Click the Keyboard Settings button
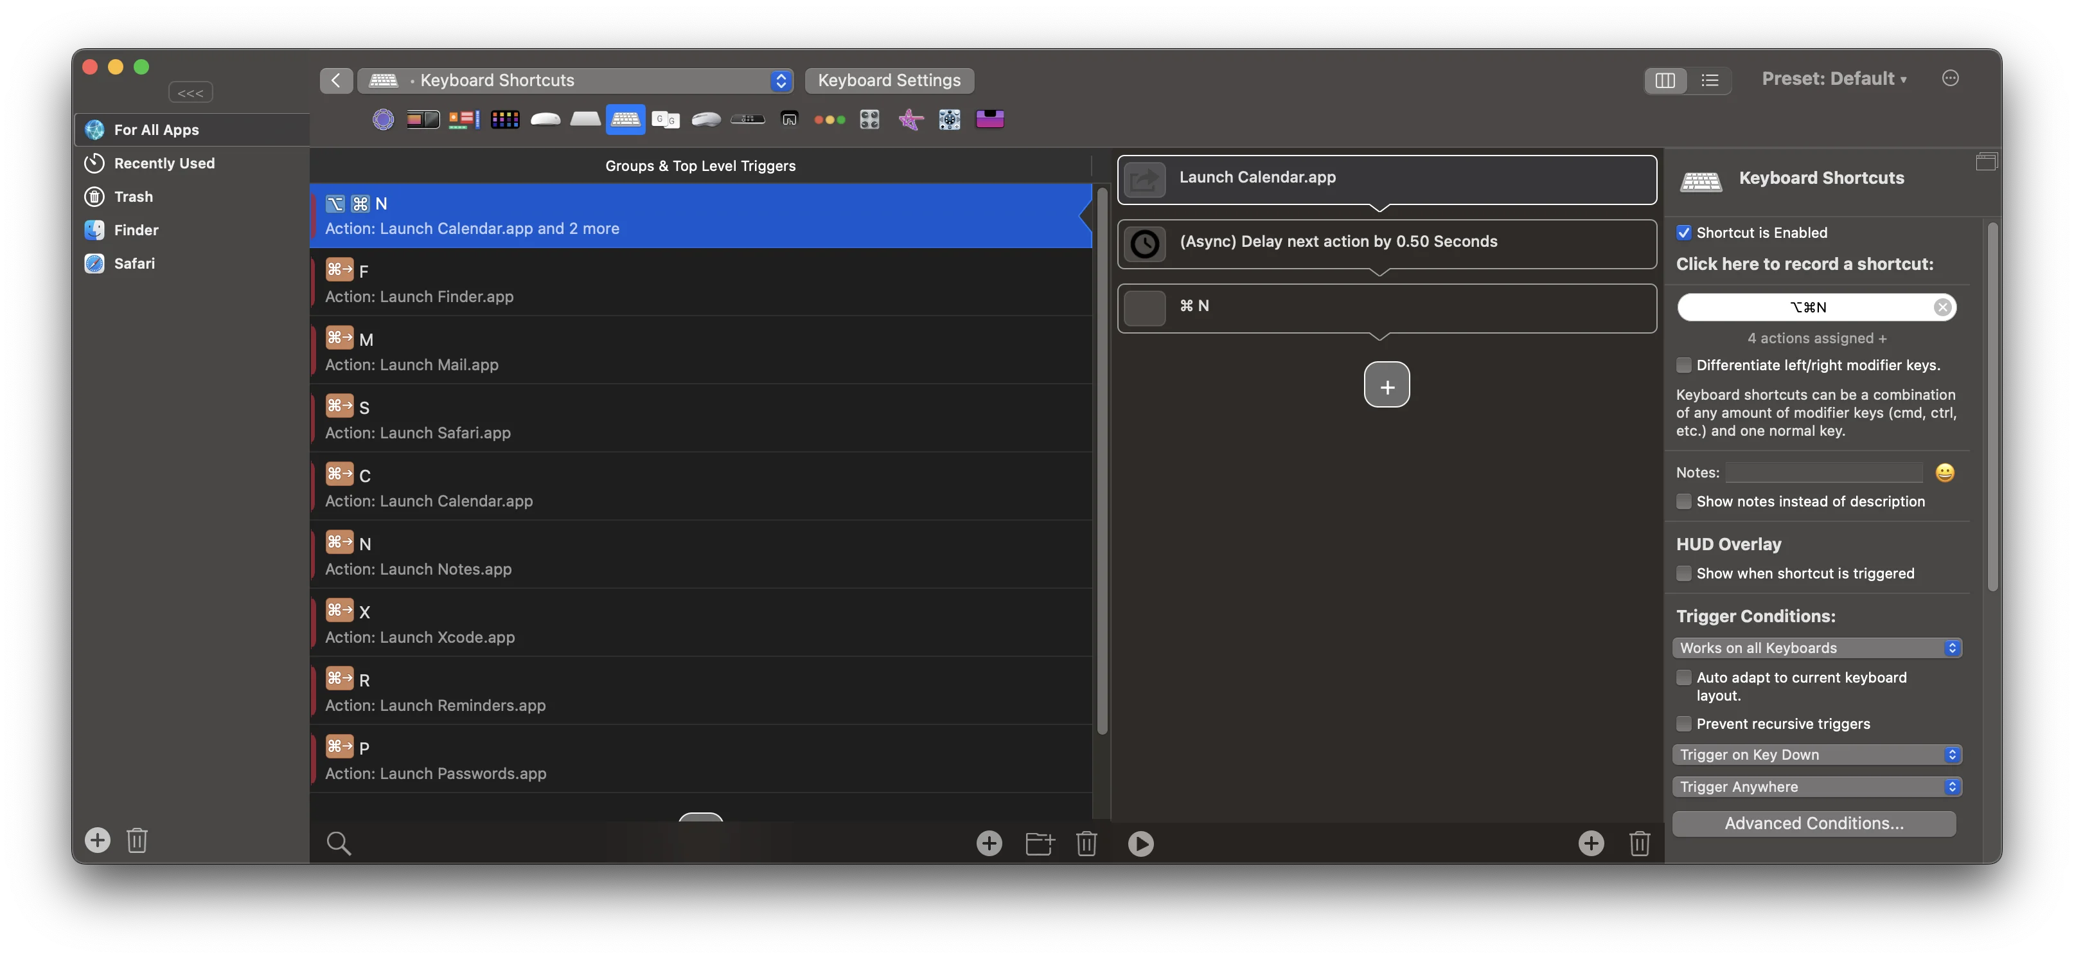 click(x=889, y=80)
